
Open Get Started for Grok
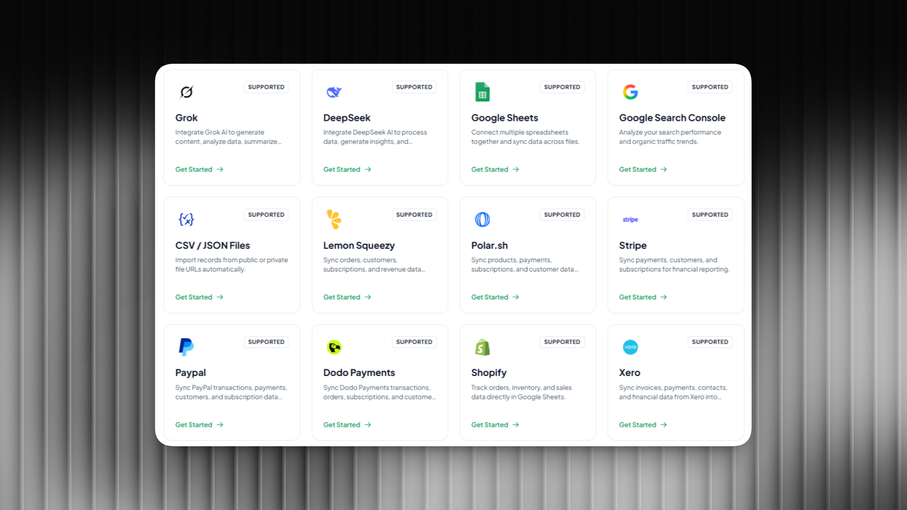[198, 169]
